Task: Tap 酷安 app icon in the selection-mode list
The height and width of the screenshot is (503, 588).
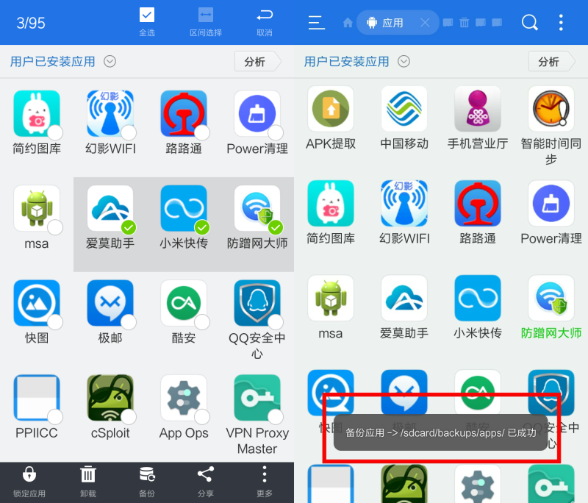Action: (x=183, y=303)
